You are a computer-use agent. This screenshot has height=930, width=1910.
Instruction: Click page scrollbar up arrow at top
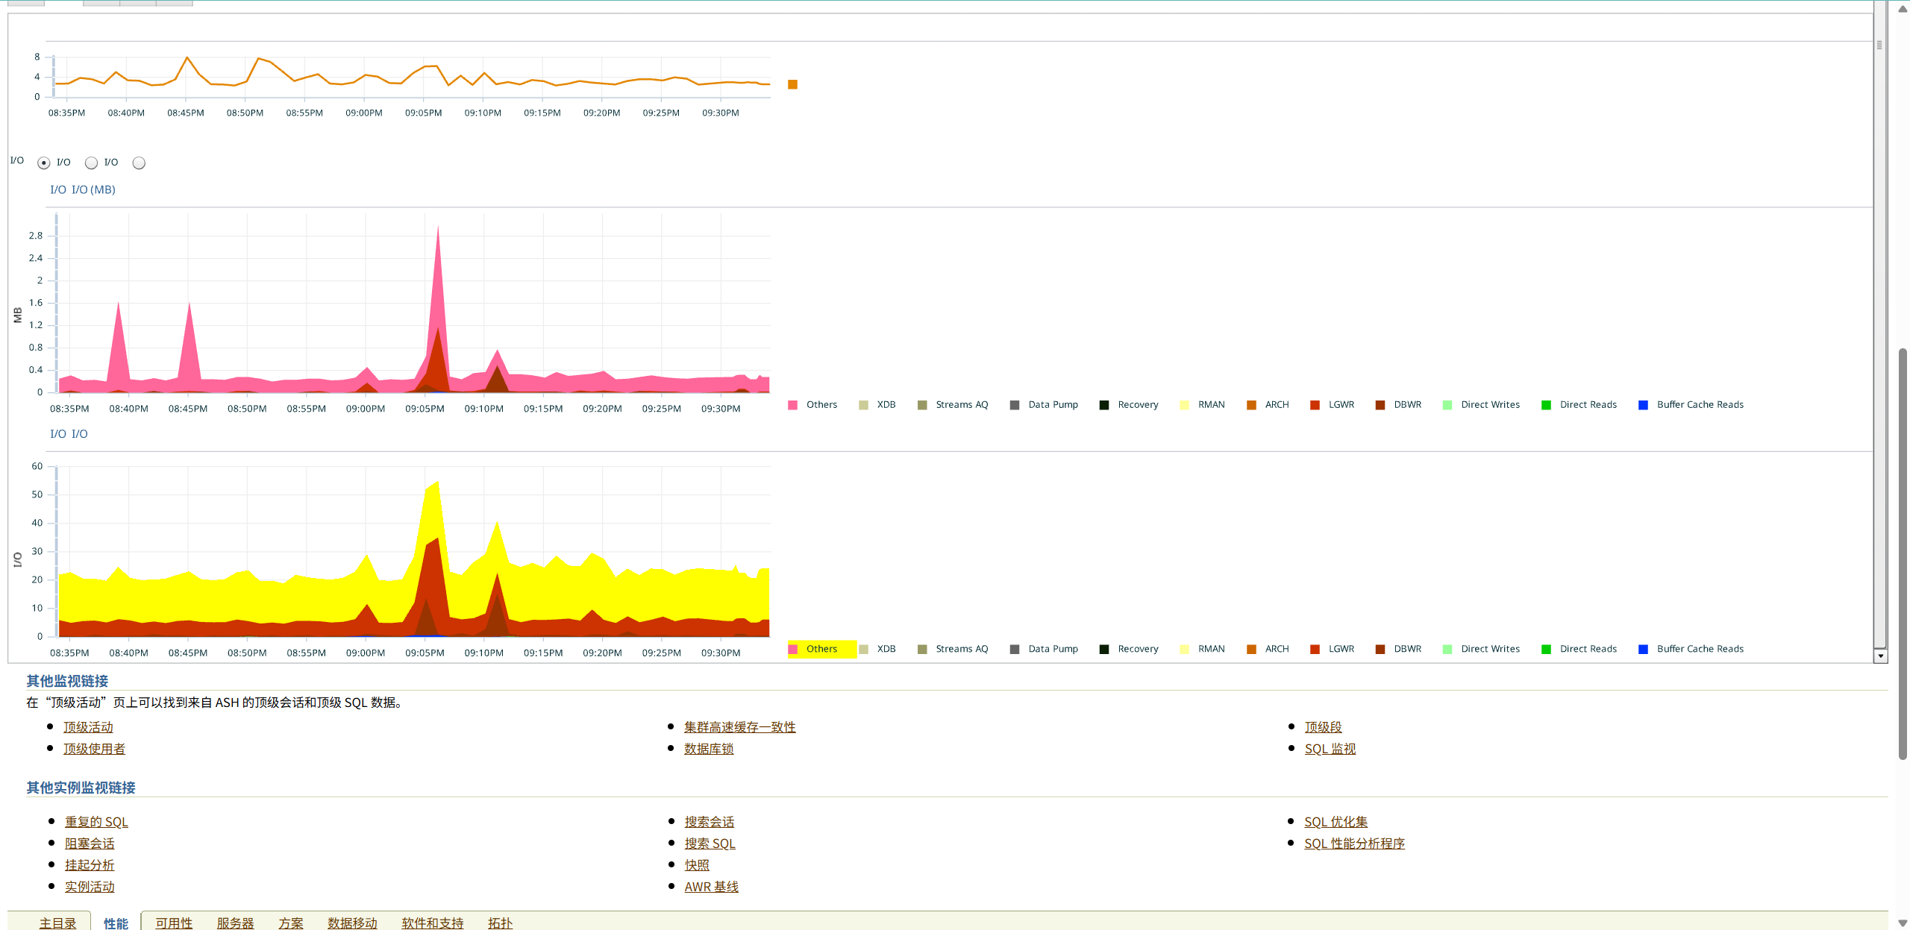(1902, 9)
